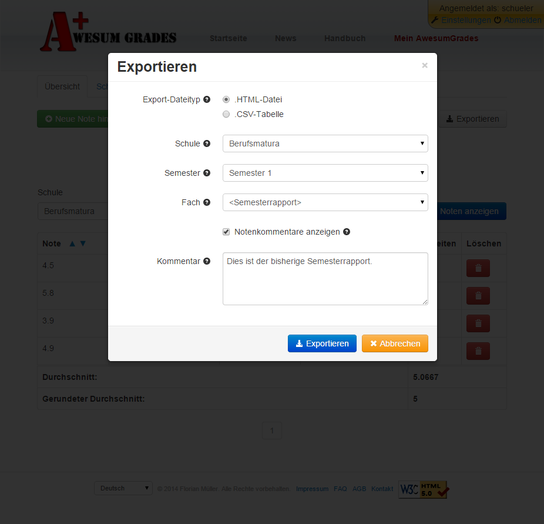Image resolution: width=544 pixels, height=524 pixels.
Task: Click into the Kommentar text area
Action: click(x=325, y=279)
